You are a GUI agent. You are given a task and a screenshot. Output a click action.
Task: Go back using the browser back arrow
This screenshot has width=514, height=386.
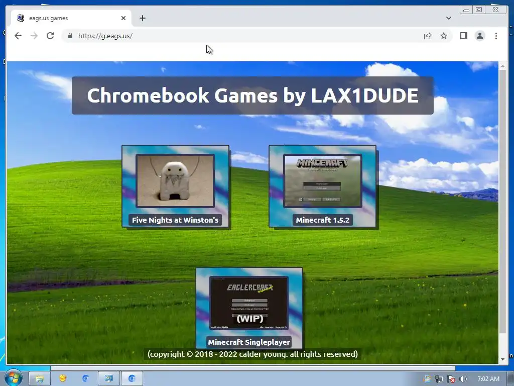click(18, 36)
